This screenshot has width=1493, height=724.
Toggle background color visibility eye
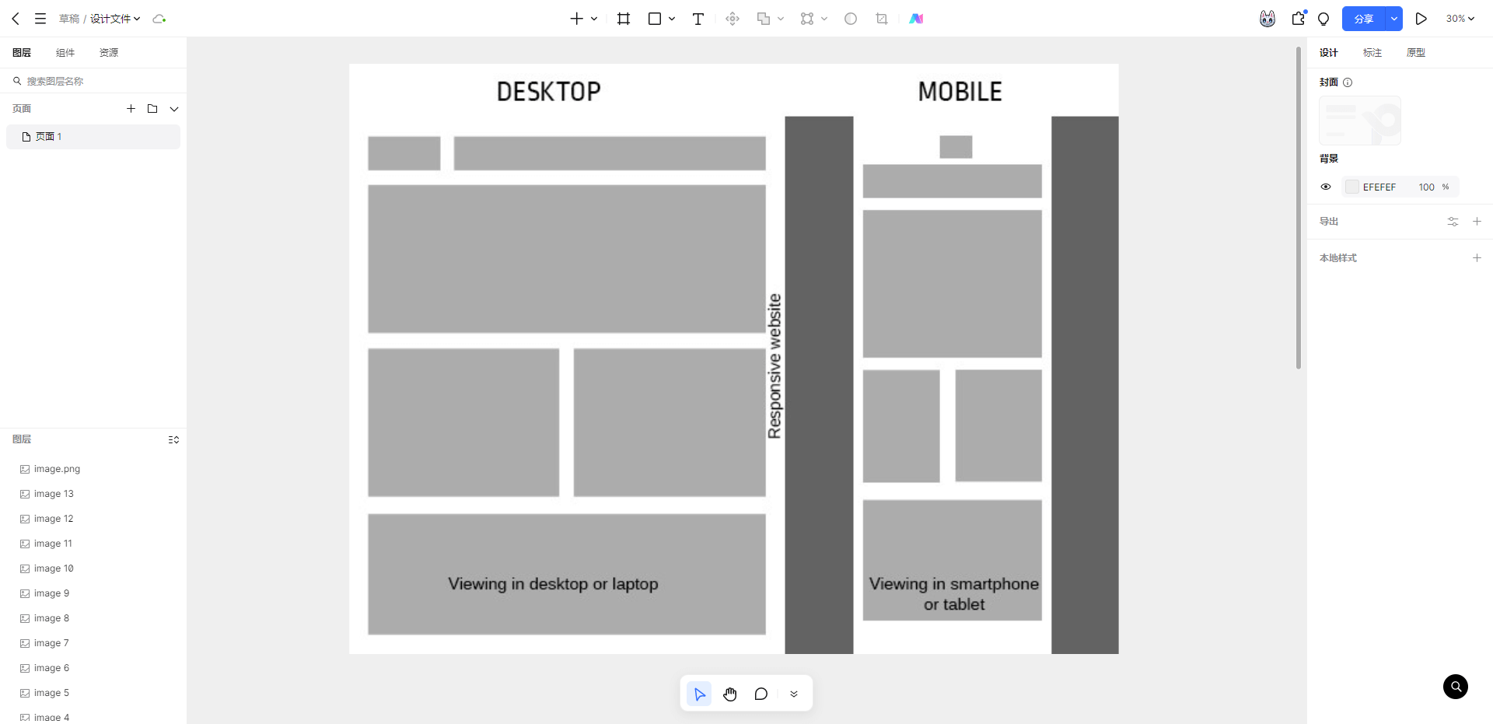1326,187
